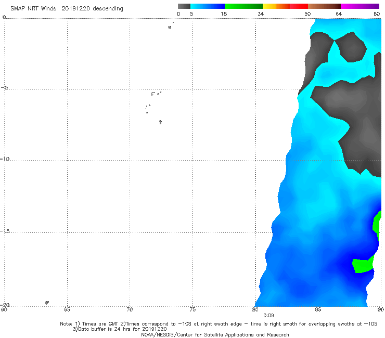Click the green wind patch near 88E, 17S
This screenshot has height=338, width=385.
click(x=363, y=265)
